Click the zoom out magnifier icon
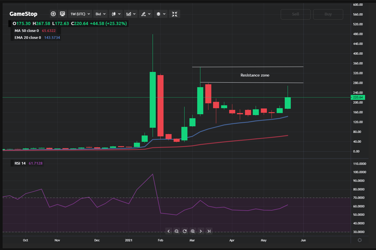This screenshot has height=250, width=376. (x=177, y=231)
